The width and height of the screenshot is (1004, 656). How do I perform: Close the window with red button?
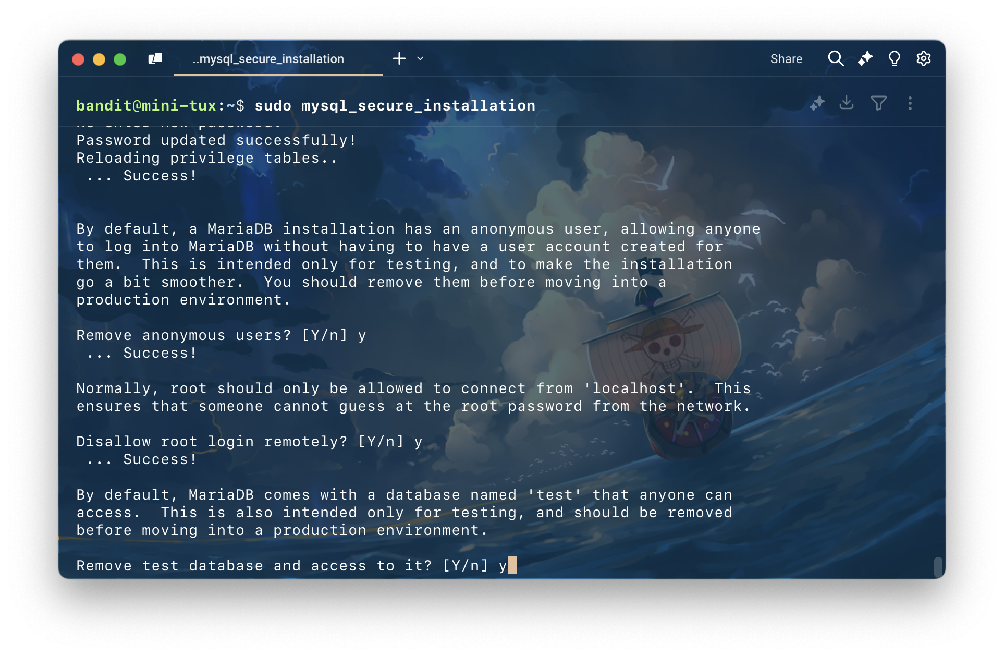pyautogui.click(x=78, y=59)
